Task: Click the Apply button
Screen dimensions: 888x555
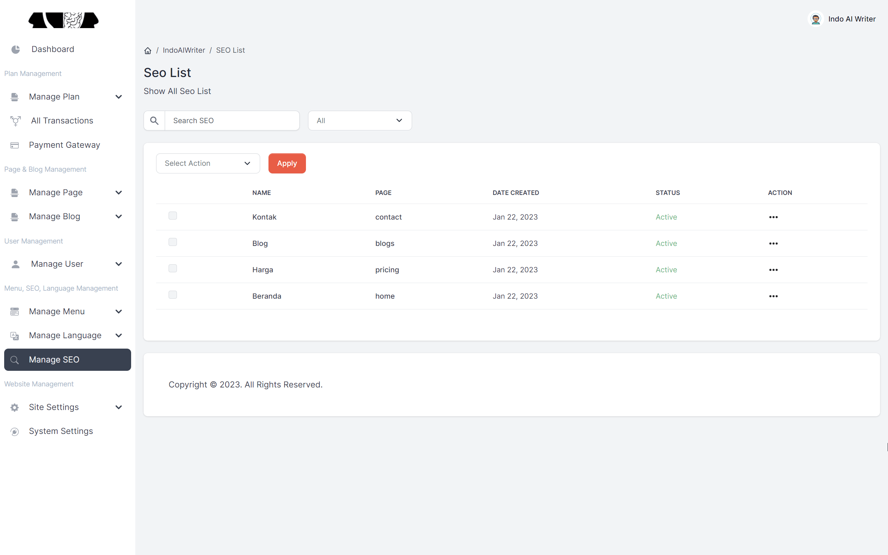Action: pos(287,163)
